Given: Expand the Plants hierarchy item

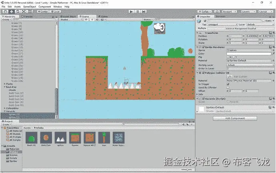Looking at the screenshot, I should coord(5,84).
